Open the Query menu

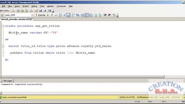[x=17, y=6]
